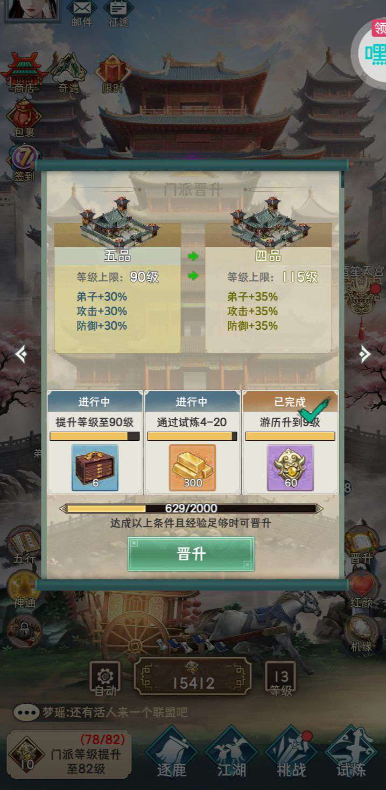Open the 神通 golden icon
This screenshot has height=790, width=386.
pyautogui.click(x=24, y=590)
